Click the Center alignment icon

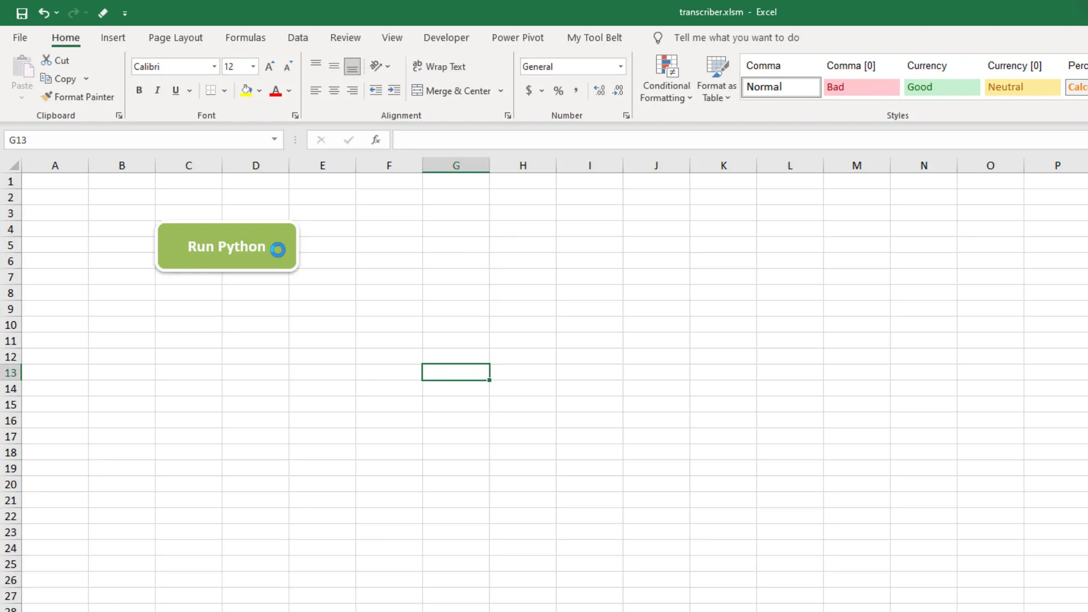(x=334, y=90)
